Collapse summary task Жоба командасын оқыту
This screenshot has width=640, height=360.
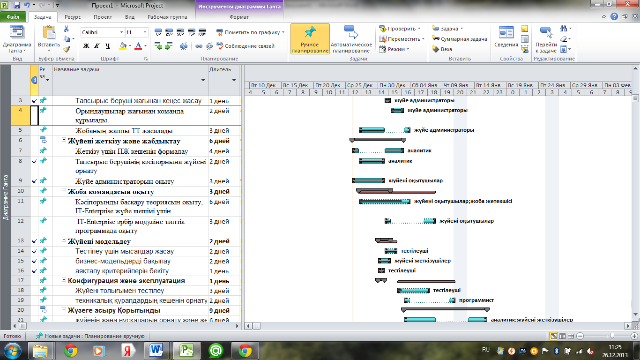pyautogui.click(x=64, y=191)
